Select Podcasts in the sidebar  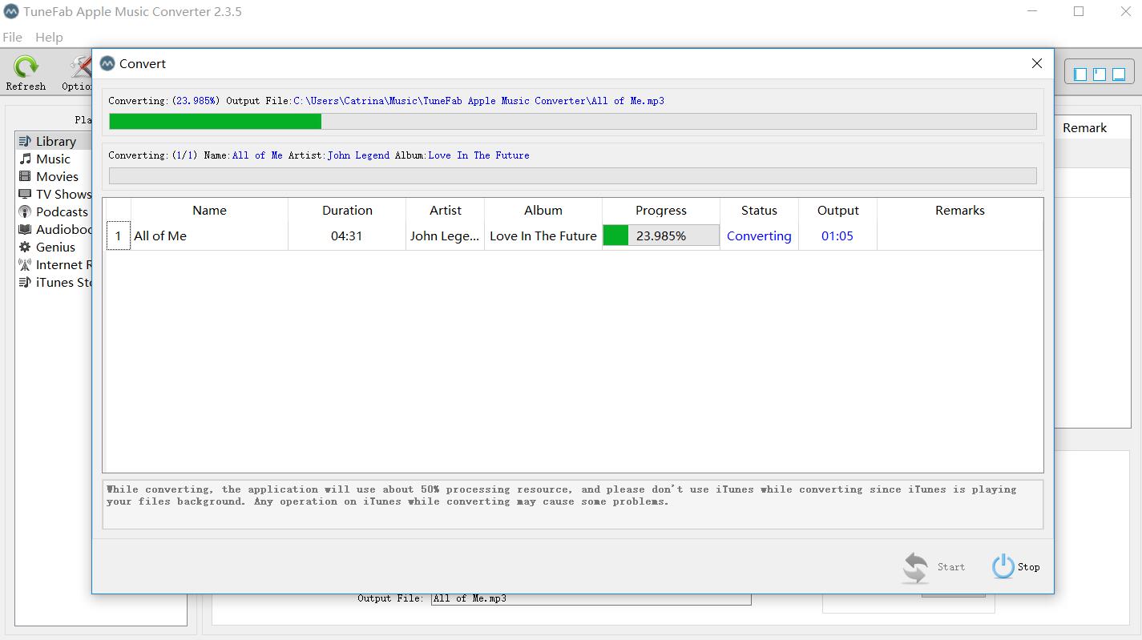53,211
